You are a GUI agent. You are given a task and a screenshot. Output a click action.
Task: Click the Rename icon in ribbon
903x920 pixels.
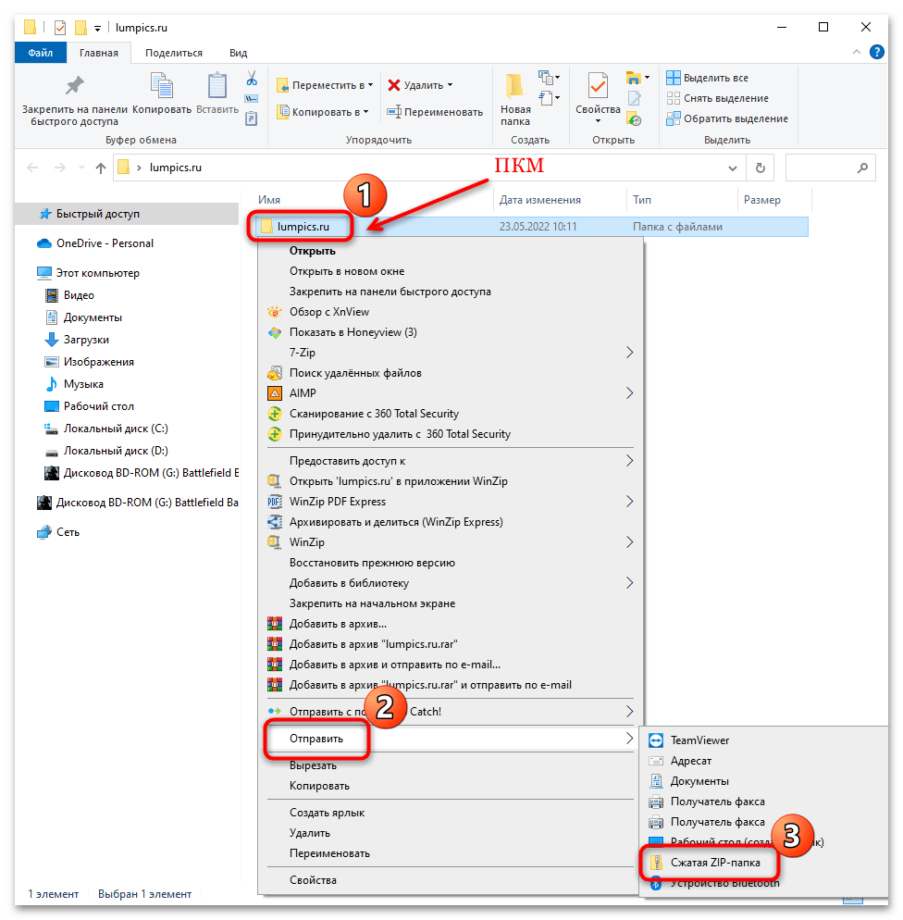pyautogui.click(x=393, y=112)
